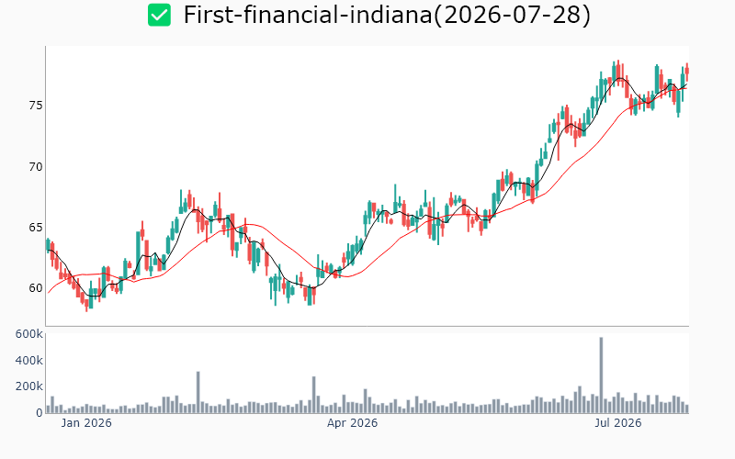Click the tallest volume bar near Jul 2026
735x459 pixels.
coord(602,375)
